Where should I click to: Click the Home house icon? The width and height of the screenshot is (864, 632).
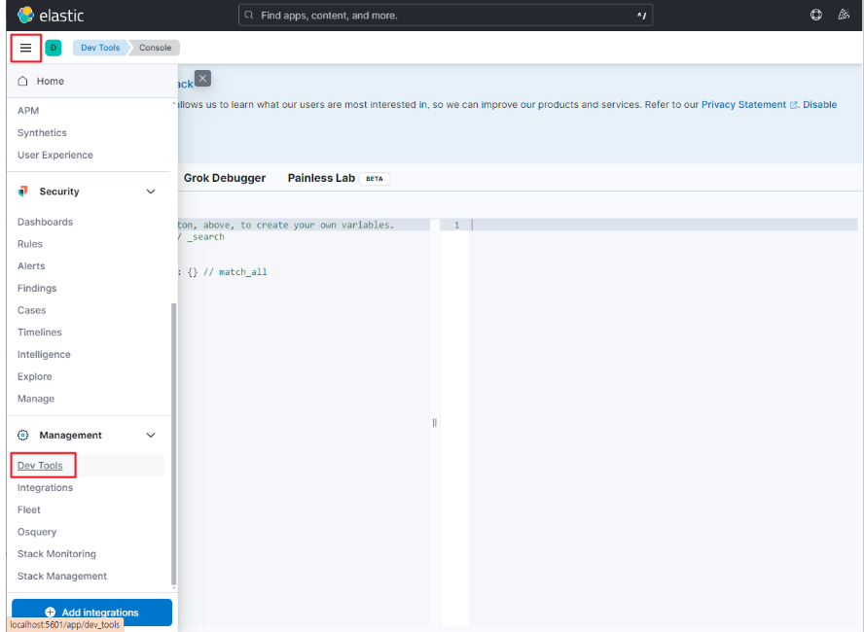tap(22, 81)
